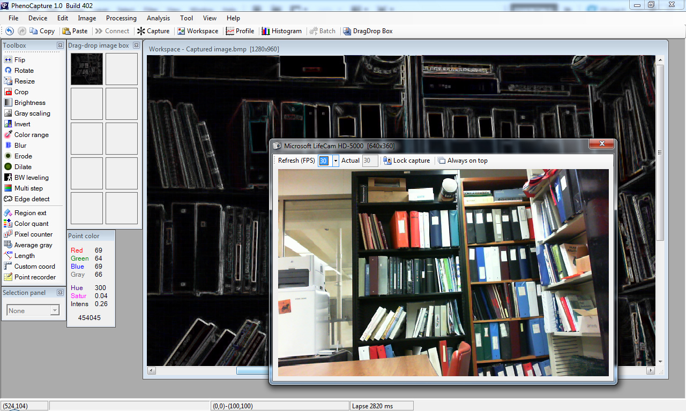Expand the Selection panel None dropdown

[55, 310]
